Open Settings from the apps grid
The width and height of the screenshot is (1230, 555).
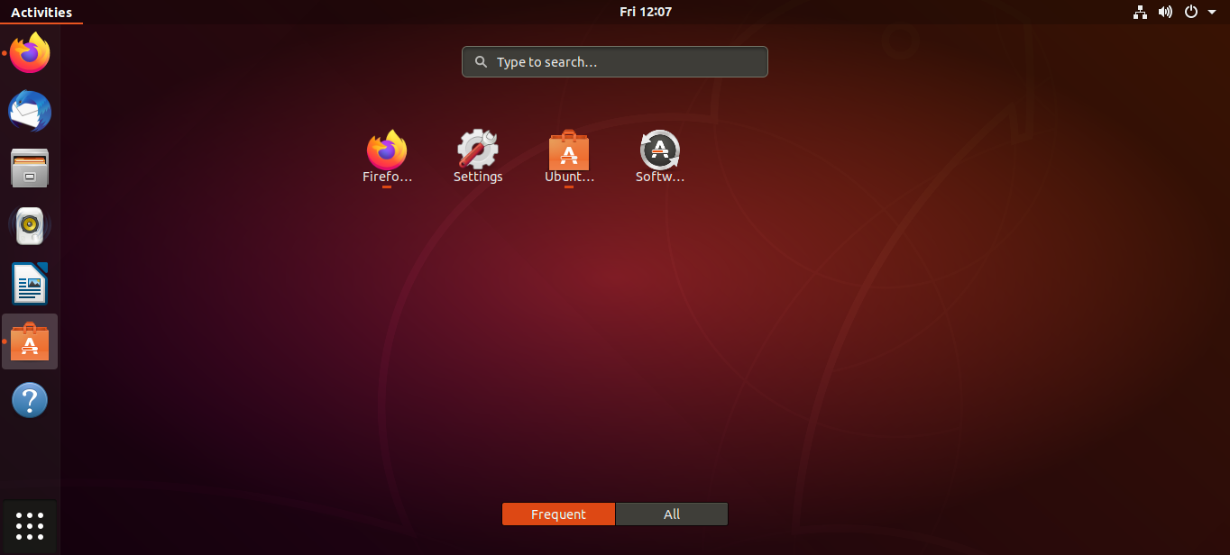coord(478,157)
